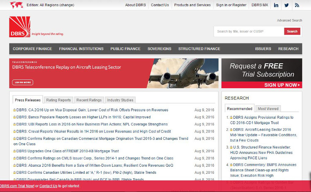This screenshot has width=311, height=192.
Task: Open Issuers nav section
Action: pyautogui.click(x=263, y=49)
